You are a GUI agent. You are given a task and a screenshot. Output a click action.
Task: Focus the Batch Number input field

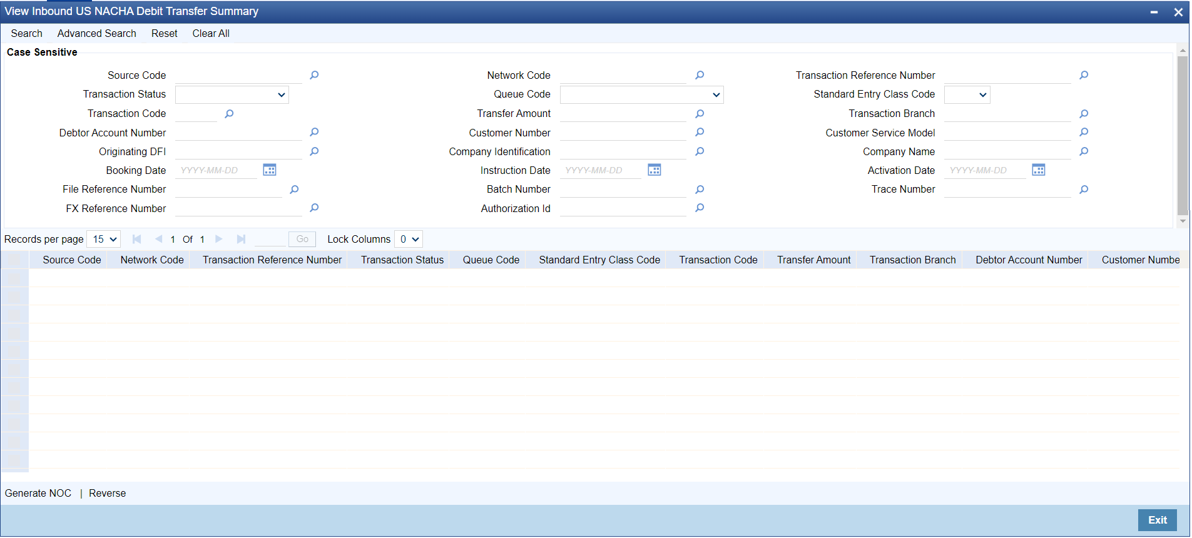click(623, 190)
